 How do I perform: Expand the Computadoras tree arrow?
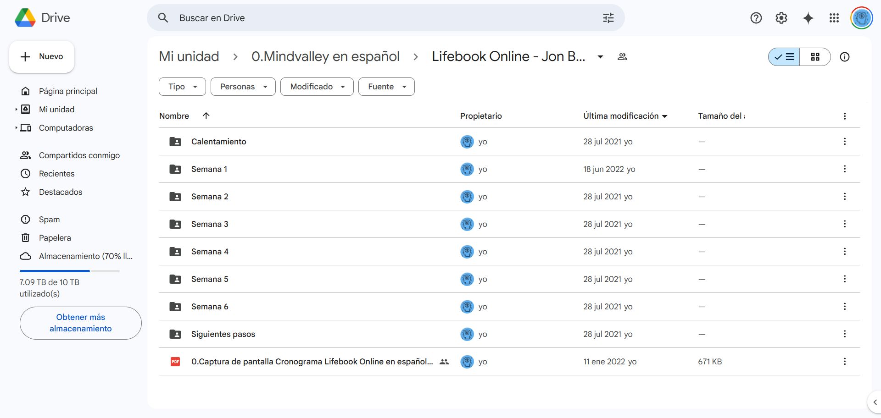[x=16, y=128]
